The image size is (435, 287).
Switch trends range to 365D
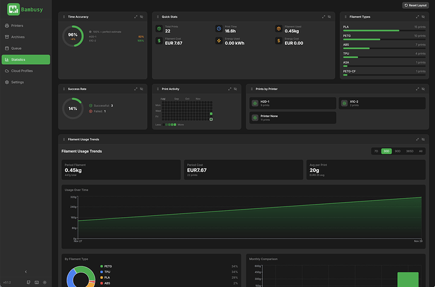point(410,151)
